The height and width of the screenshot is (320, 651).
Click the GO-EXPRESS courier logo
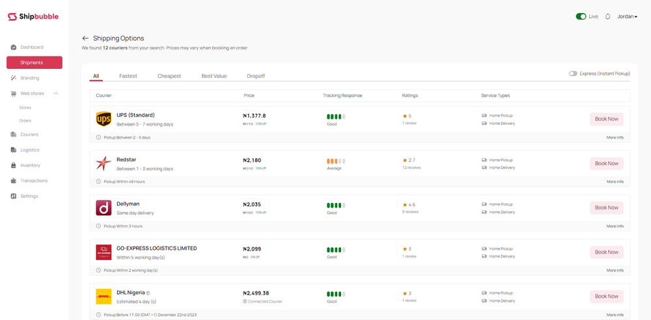[104, 252]
